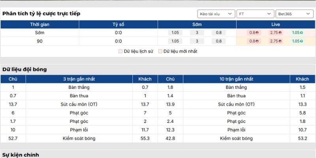Click the 10 trận gần nhất header

click(236, 79)
